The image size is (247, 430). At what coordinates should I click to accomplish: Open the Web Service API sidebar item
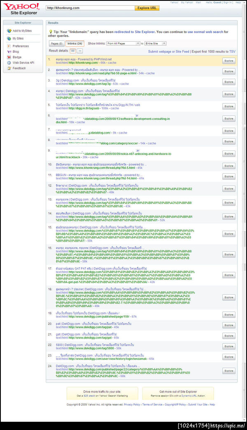pyautogui.click(x=23, y=63)
